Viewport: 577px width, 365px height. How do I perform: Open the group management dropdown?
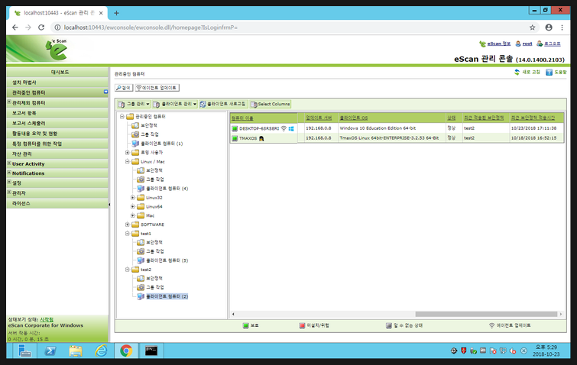(134, 105)
